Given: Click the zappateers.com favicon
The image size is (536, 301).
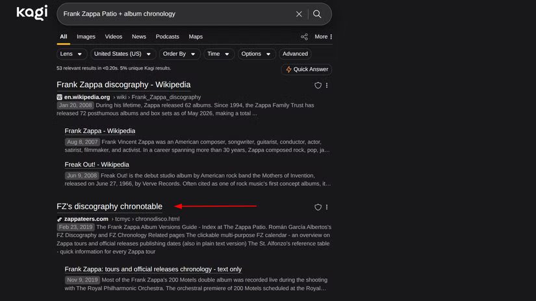Looking at the screenshot, I should point(60,219).
